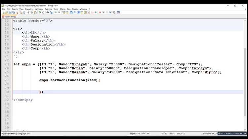Click the "length : 570" status text
Image resolution: width=248 pixels, height=139 pixels.
[x=135, y=134]
